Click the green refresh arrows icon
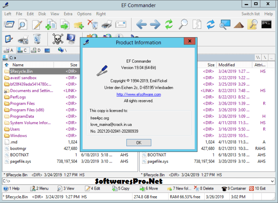This screenshot has width=278, height=203. coord(169,25)
